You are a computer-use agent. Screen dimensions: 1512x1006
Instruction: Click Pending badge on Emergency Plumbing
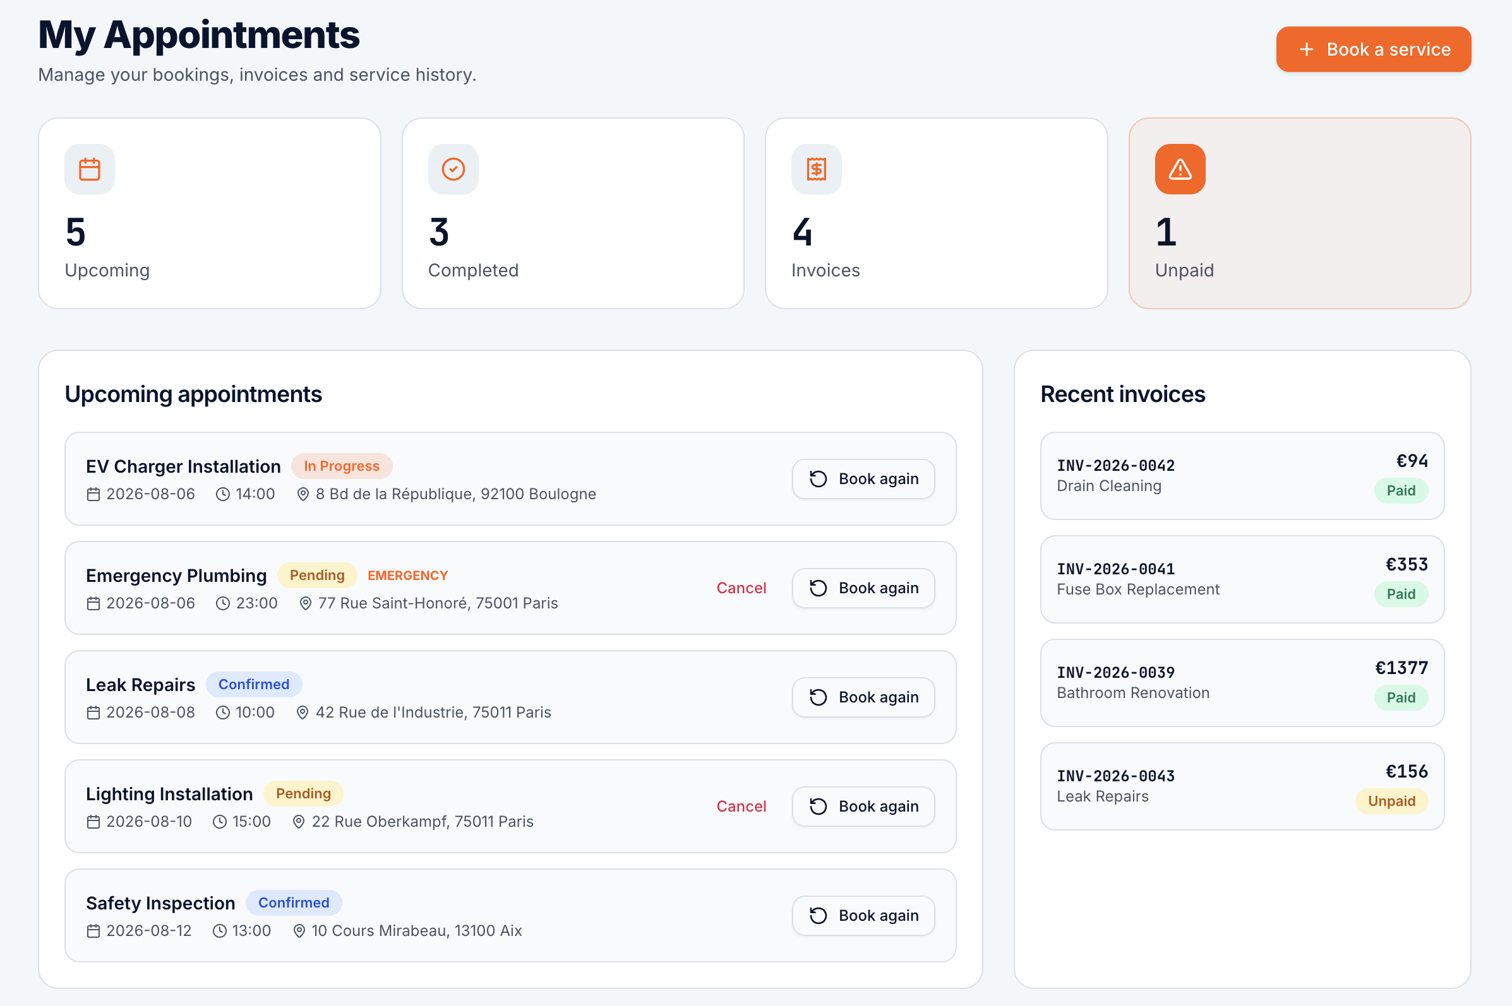pyautogui.click(x=317, y=575)
